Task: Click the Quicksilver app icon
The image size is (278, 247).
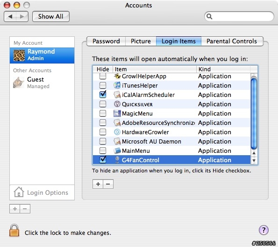Action: pyautogui.click(x=117, y=104)
